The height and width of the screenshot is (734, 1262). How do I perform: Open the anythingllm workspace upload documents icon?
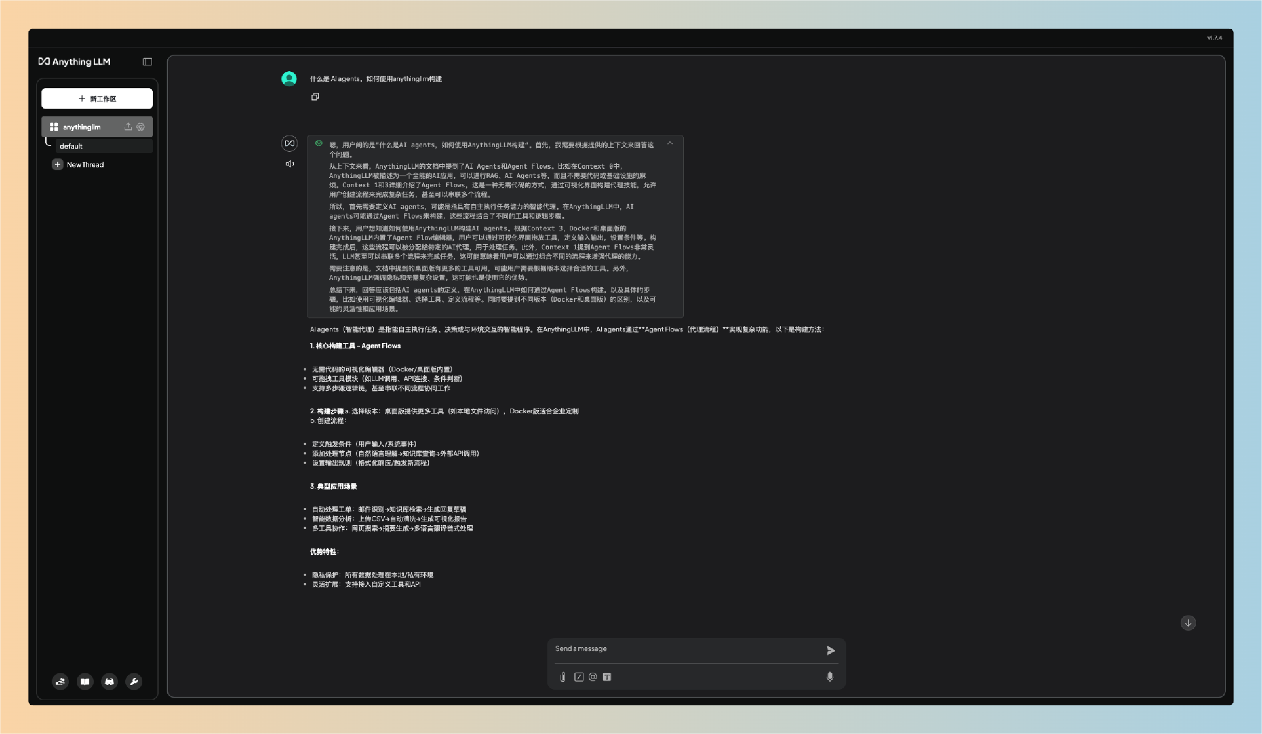click(x=128, y=126)
